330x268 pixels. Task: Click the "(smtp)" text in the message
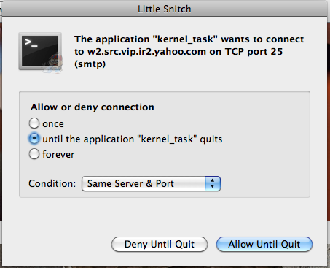pyautogui.click(x=90, y=64)
